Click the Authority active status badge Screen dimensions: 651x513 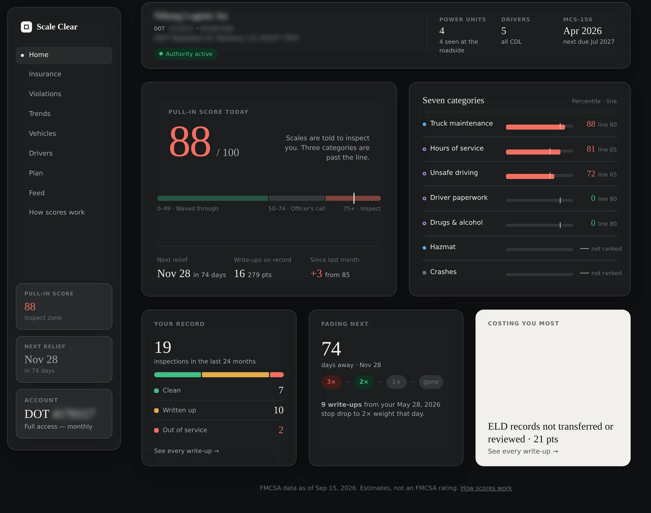pos(186,54)
